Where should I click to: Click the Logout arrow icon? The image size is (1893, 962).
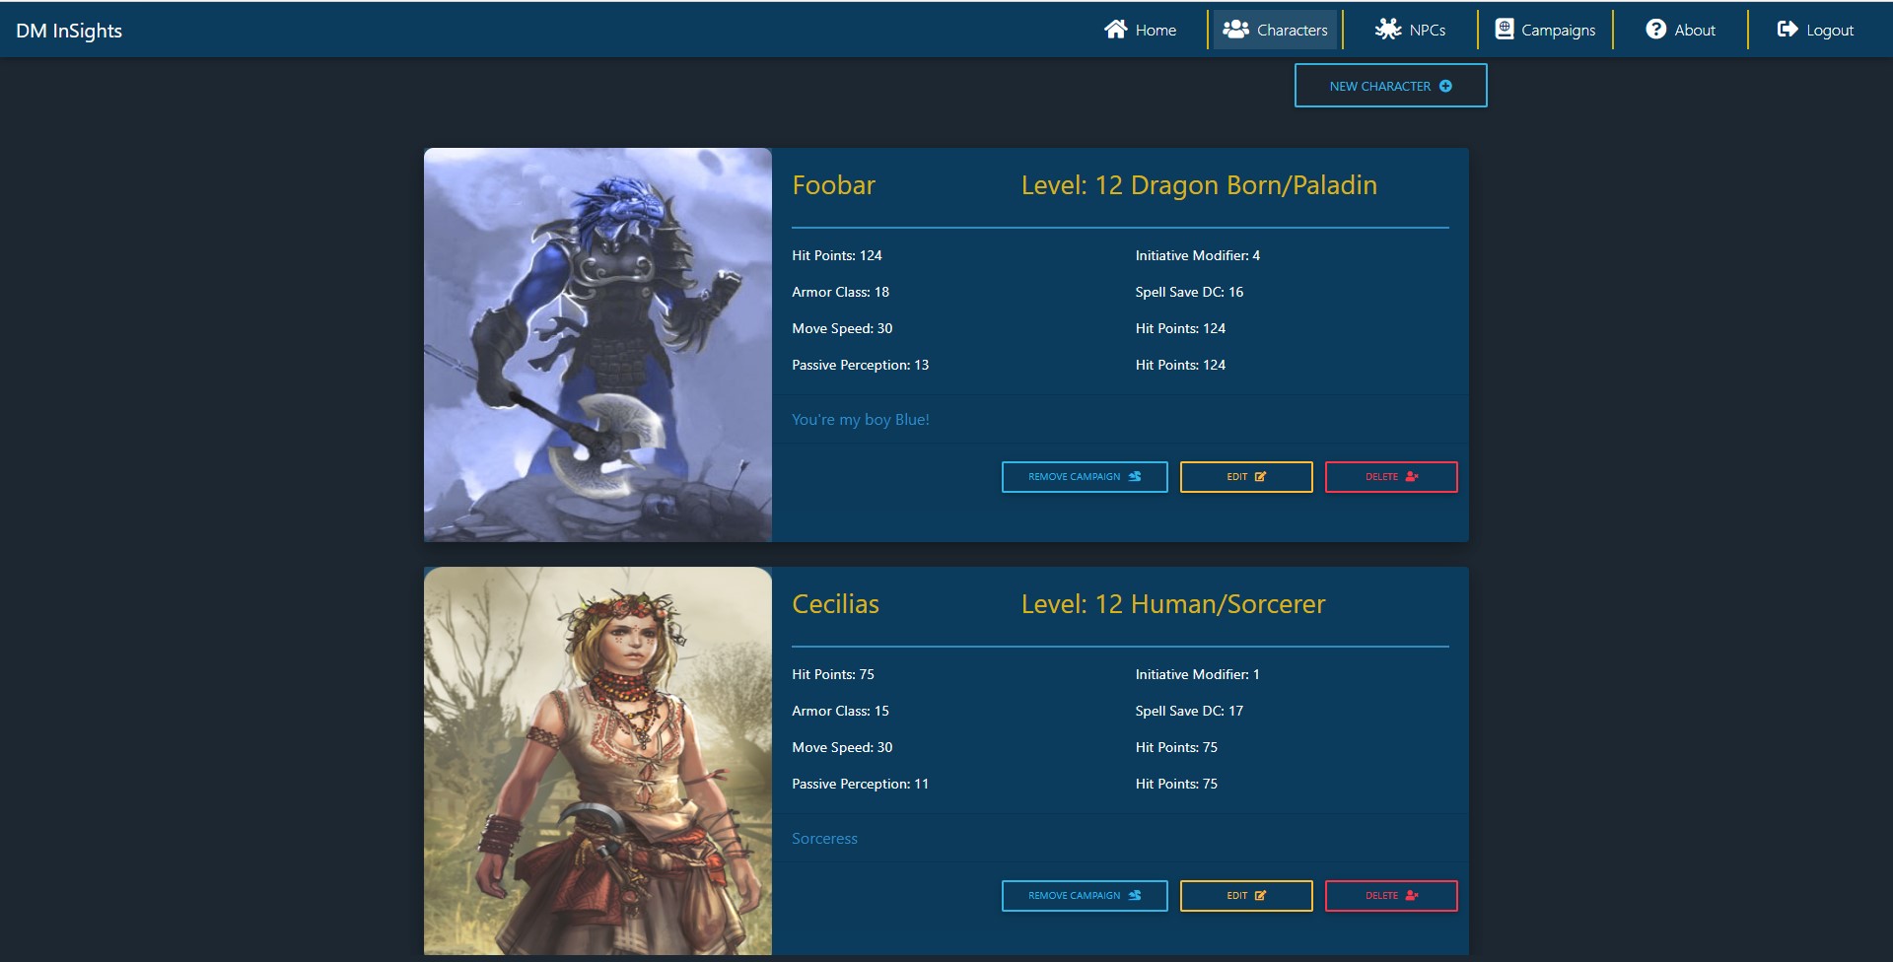pyautogui.click(x=1787, y=30)
